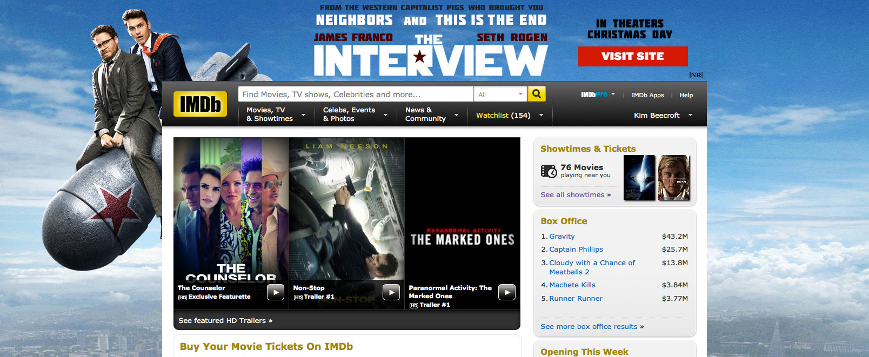The height and width of the screenshot is (357, 869).
Task: Open the Watchlist (154) menu
Action: coord(510,115)
